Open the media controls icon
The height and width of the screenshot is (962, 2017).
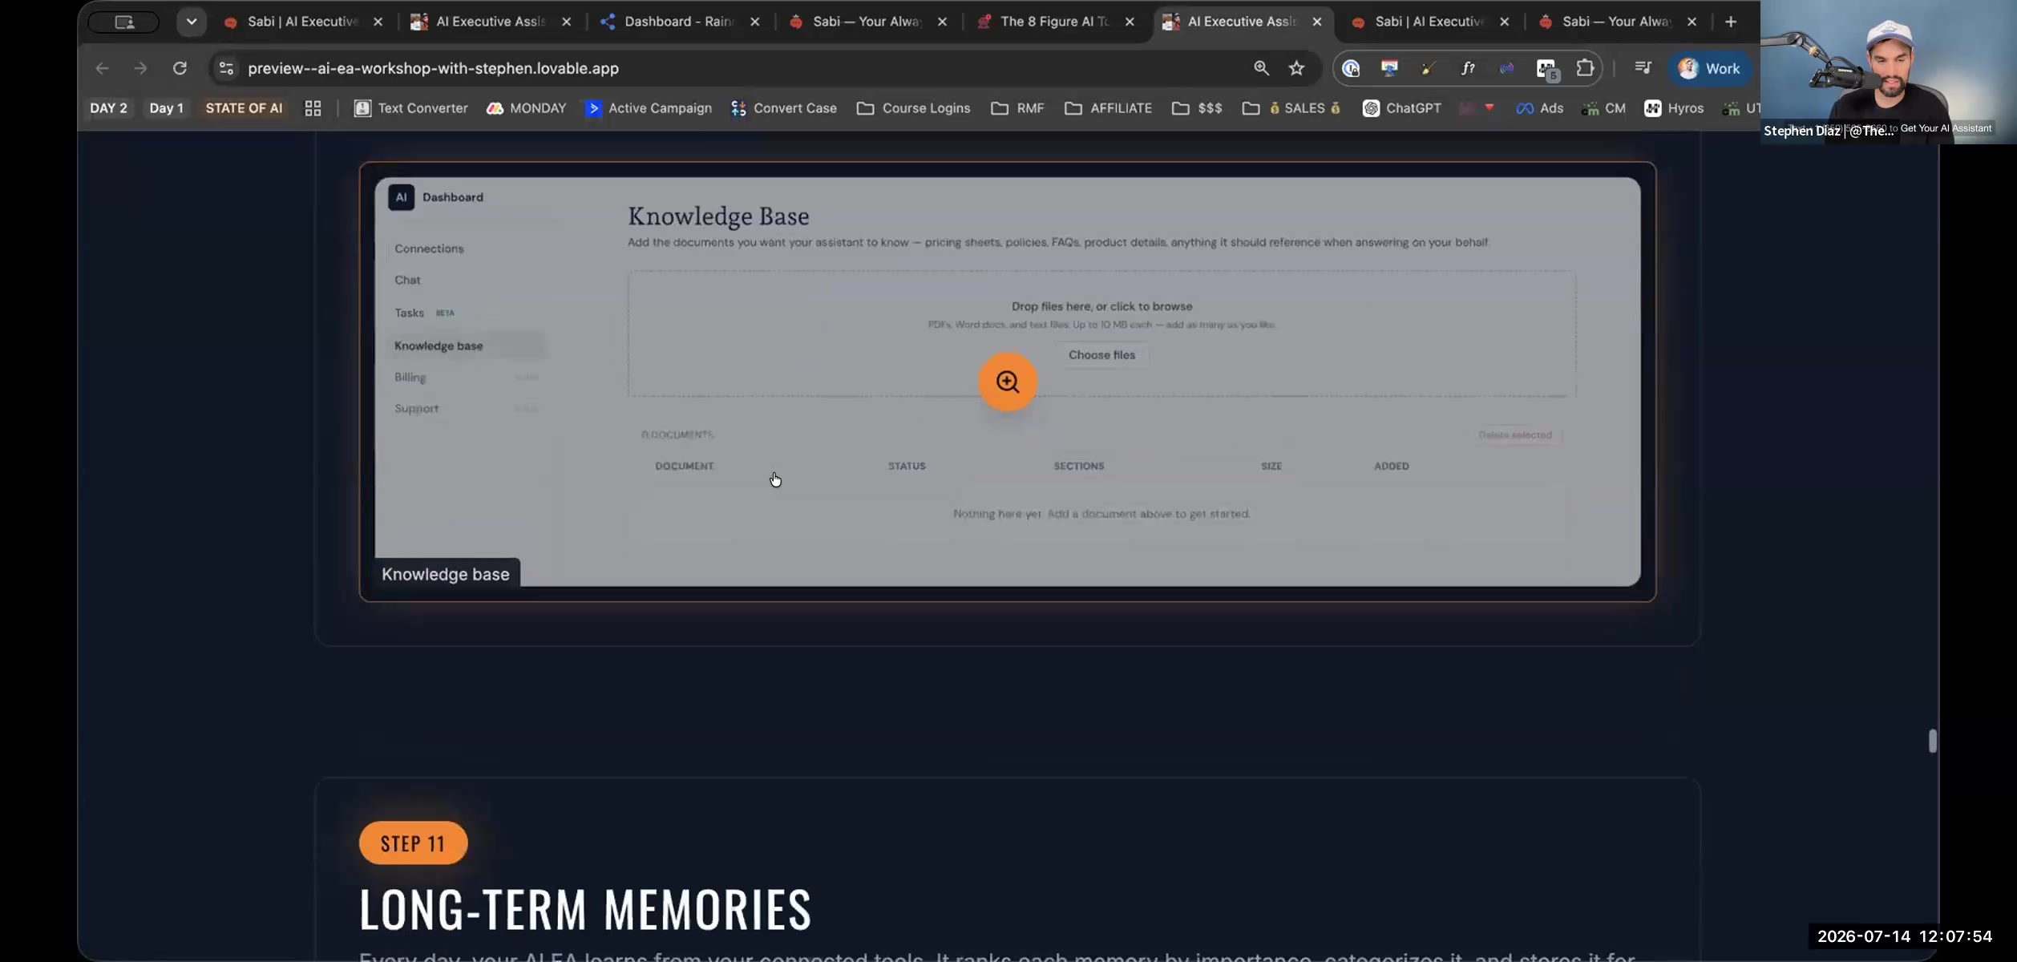pos(1643,68)
